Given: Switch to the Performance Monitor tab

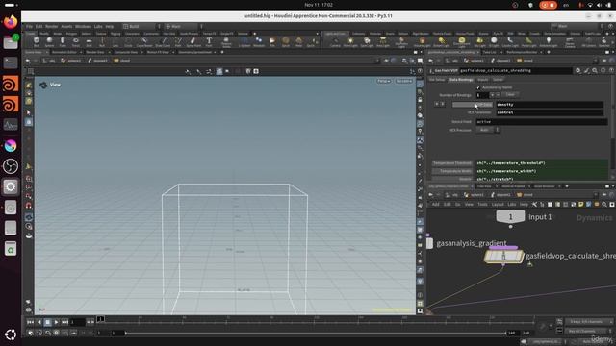Looking at the screenshot, I should click(522, 52).
